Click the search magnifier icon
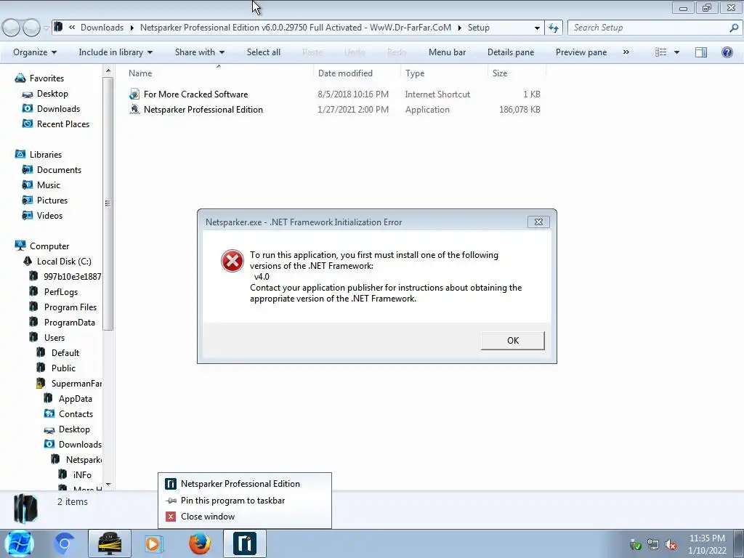744x558 pixels. coord(734,28)
